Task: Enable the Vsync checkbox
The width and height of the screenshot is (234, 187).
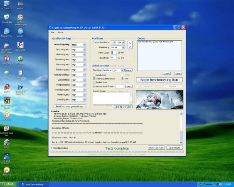Action: [94, 82]
